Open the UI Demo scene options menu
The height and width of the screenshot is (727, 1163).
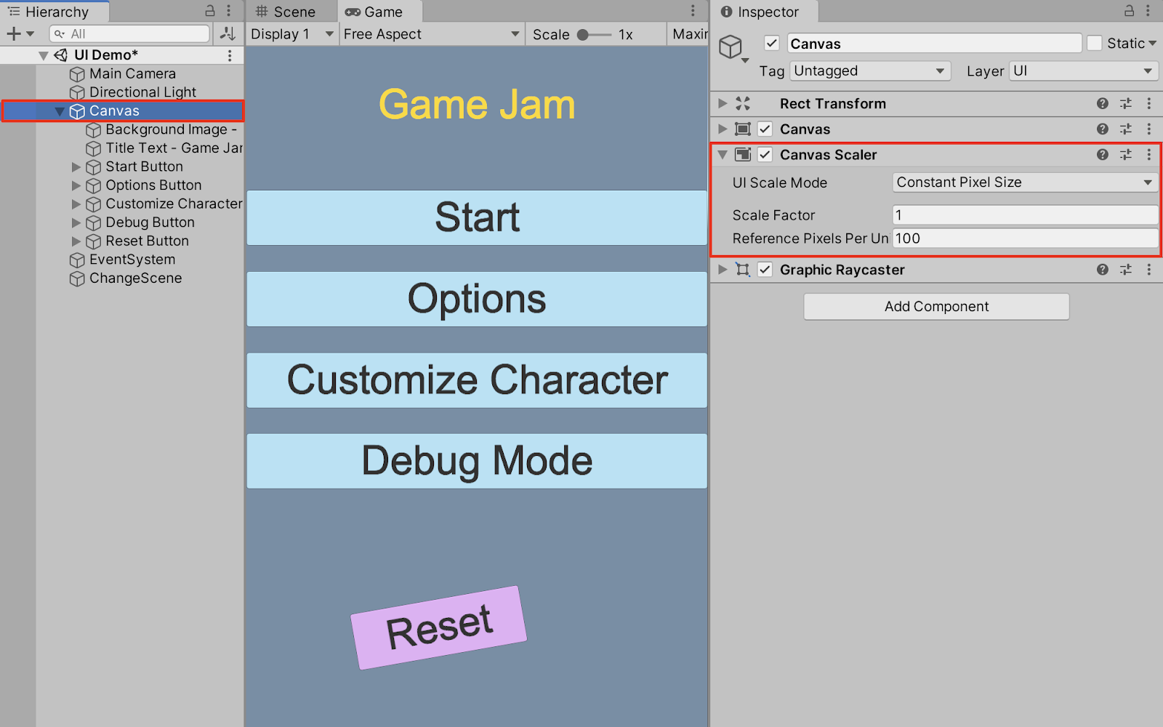230,55
